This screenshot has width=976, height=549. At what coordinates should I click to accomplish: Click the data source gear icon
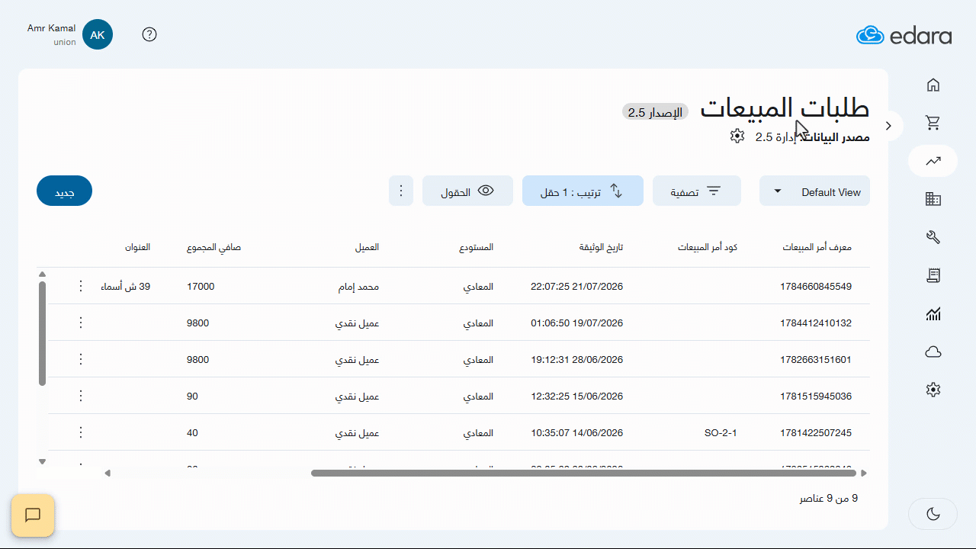point(737,136)
